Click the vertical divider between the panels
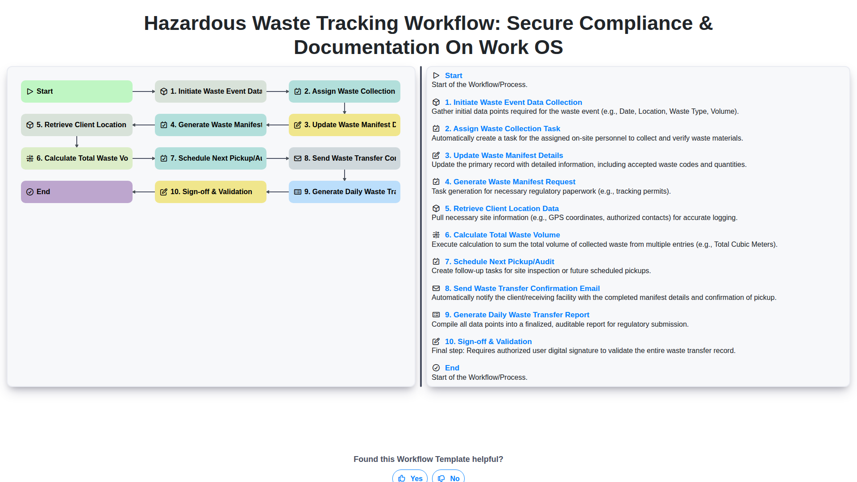The width and height of the screenshot is (857, 482). coord(421,226)
